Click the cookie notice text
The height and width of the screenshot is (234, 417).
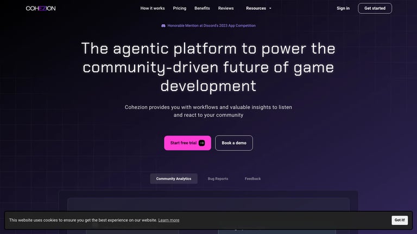tap(83, 220)
